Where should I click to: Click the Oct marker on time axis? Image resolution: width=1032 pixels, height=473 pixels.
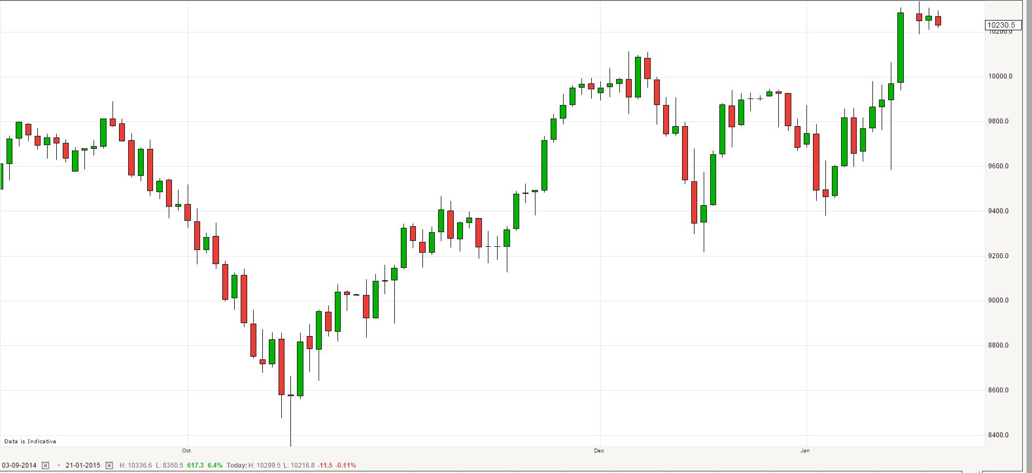[x=187, y=451]
